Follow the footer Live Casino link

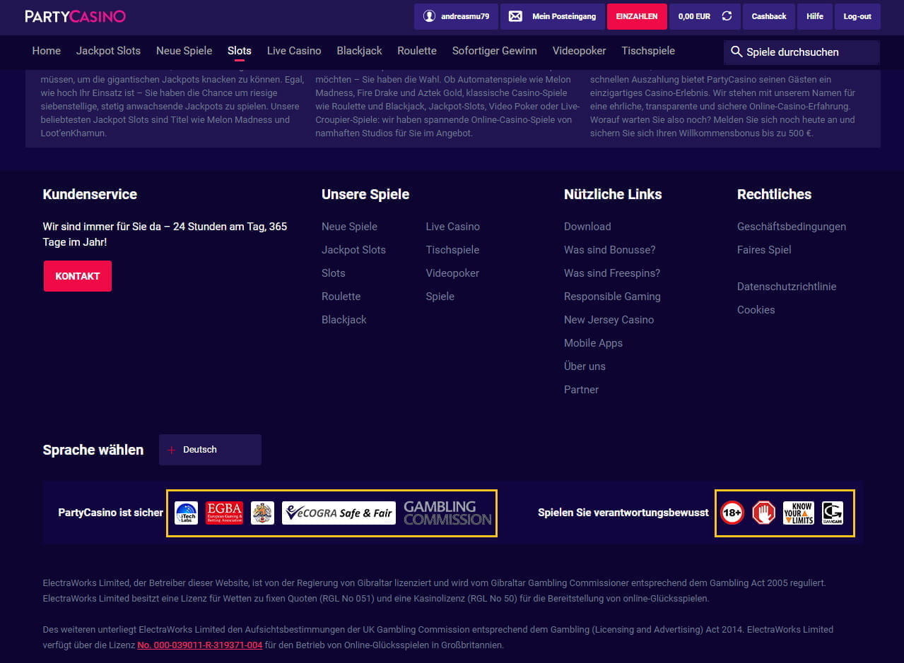click(453, 227)
